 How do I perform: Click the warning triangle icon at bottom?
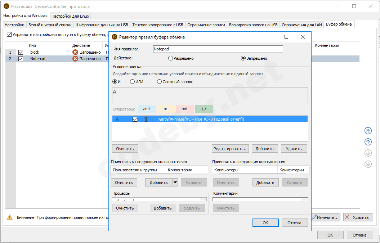(10, 217)
